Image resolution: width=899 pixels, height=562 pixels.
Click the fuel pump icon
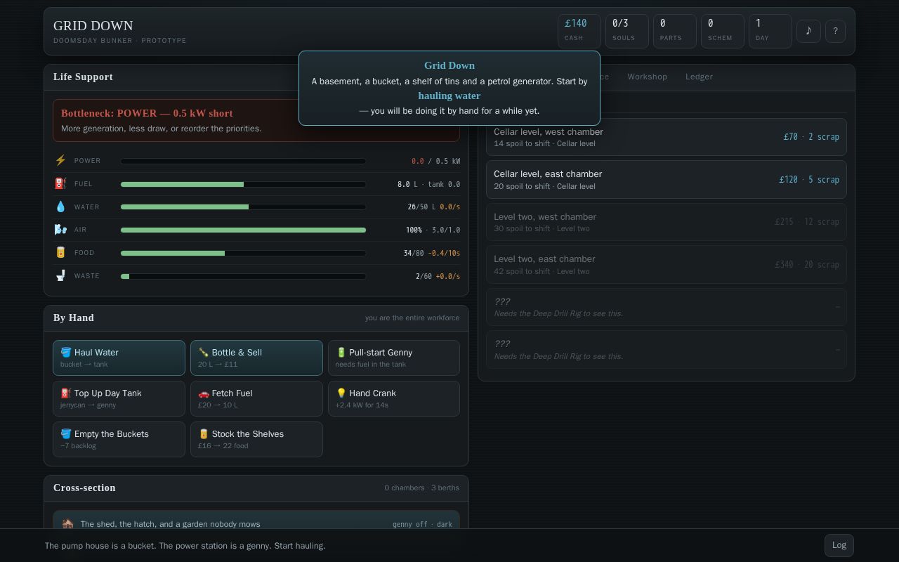point(60,184)
